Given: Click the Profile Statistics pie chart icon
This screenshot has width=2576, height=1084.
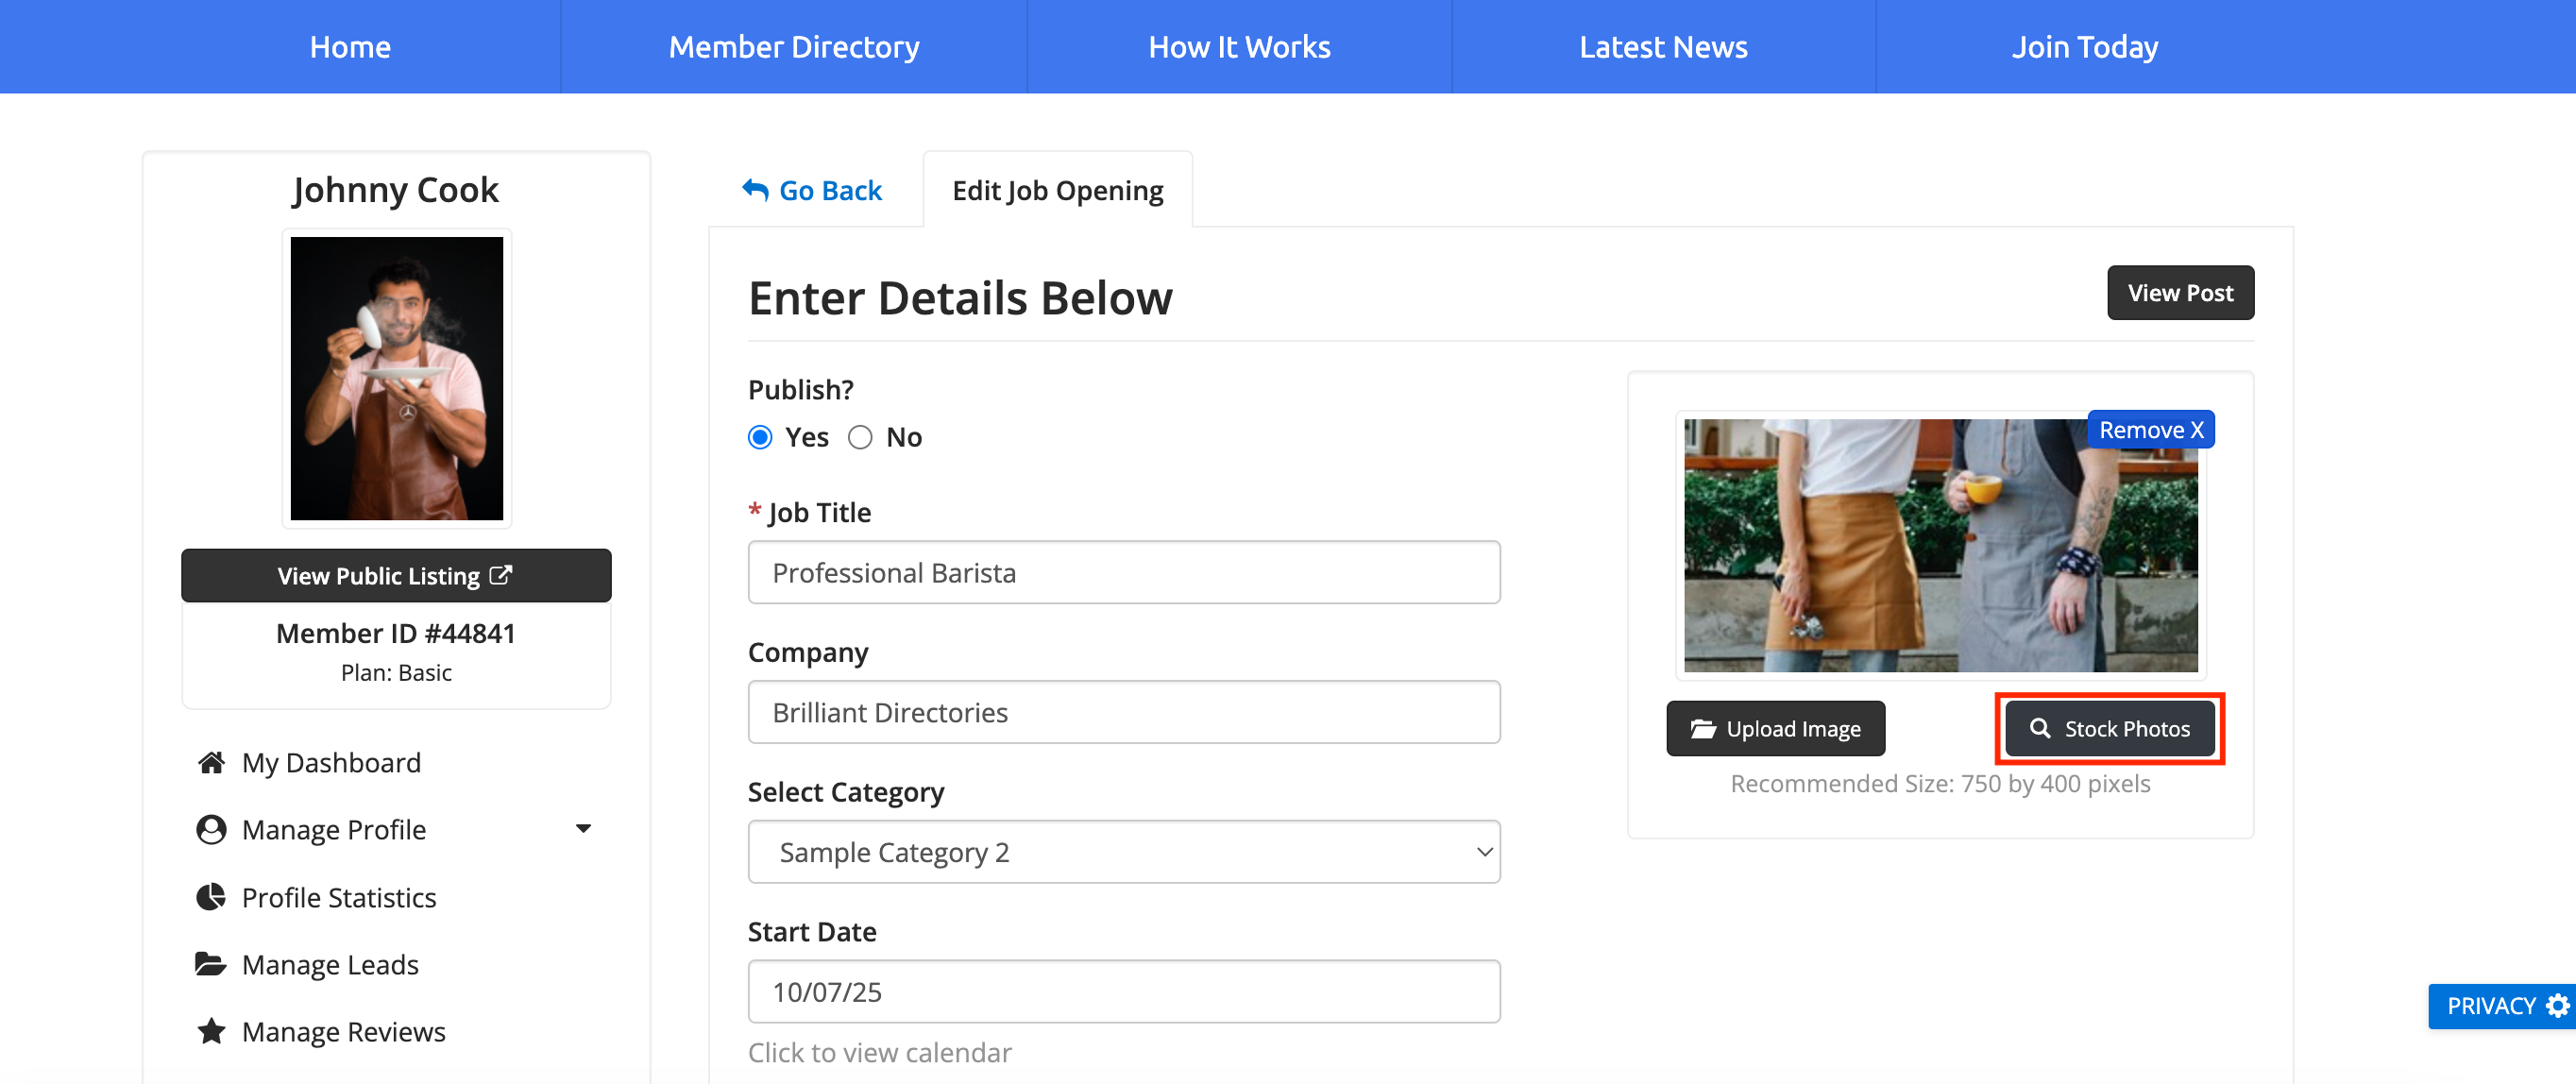Looking at the screenshot, I should [211, 897].
